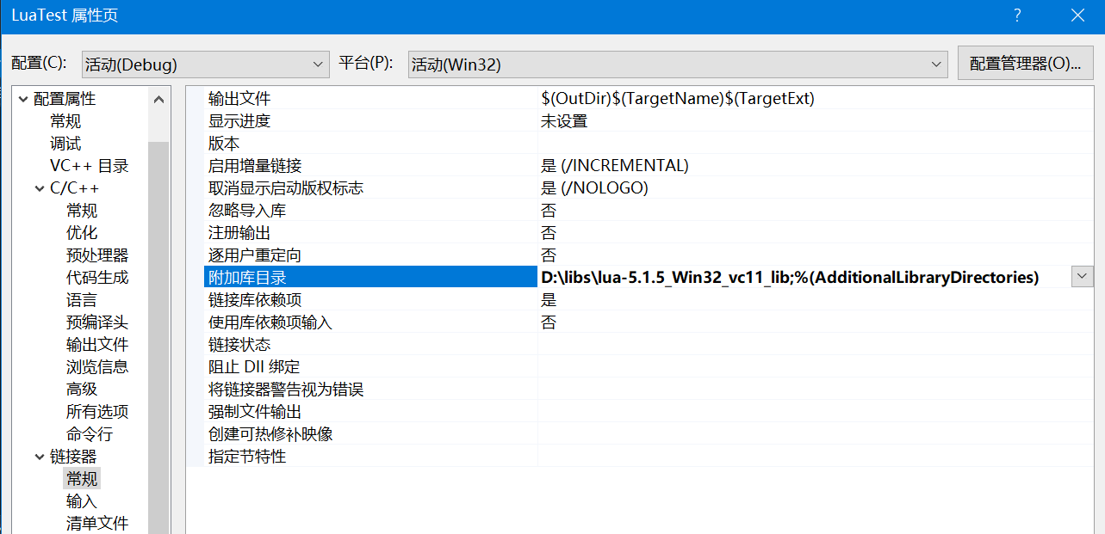
Task: Collapse the 链接器 tree node
Action: coord(40,457)
